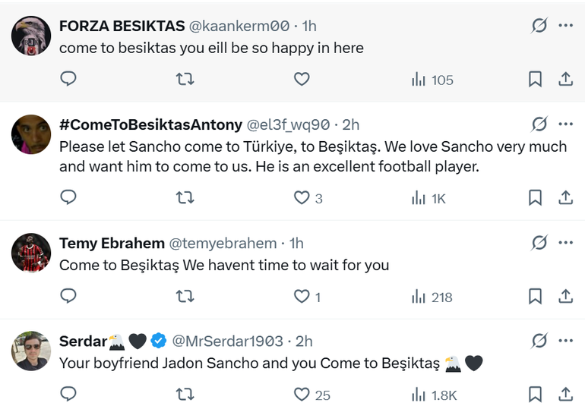Screen dimensions: 585x406
Task: Open the @MrSerdar1903 handle link
Action: pyautogui.click(x=227, y=341)
